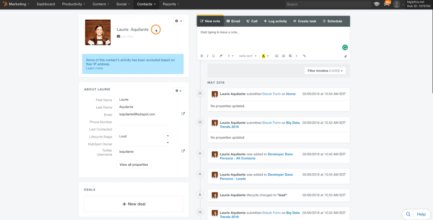Follow the Learn more link
Screen dimensions: 433x220
(95, 68)
